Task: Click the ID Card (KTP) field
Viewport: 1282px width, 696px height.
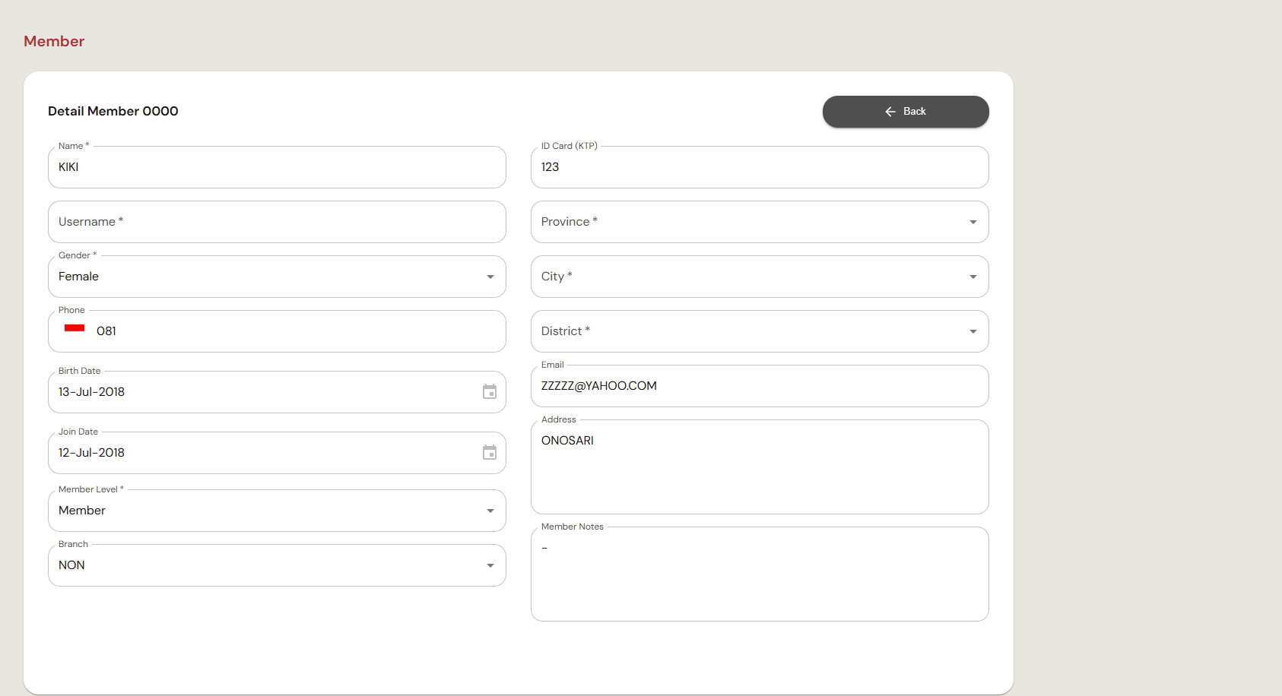Action: pyautogui.click(x=760, y=167)
